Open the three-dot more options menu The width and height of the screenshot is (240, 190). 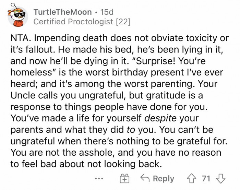pyautogui.click(x=100, y=179)
